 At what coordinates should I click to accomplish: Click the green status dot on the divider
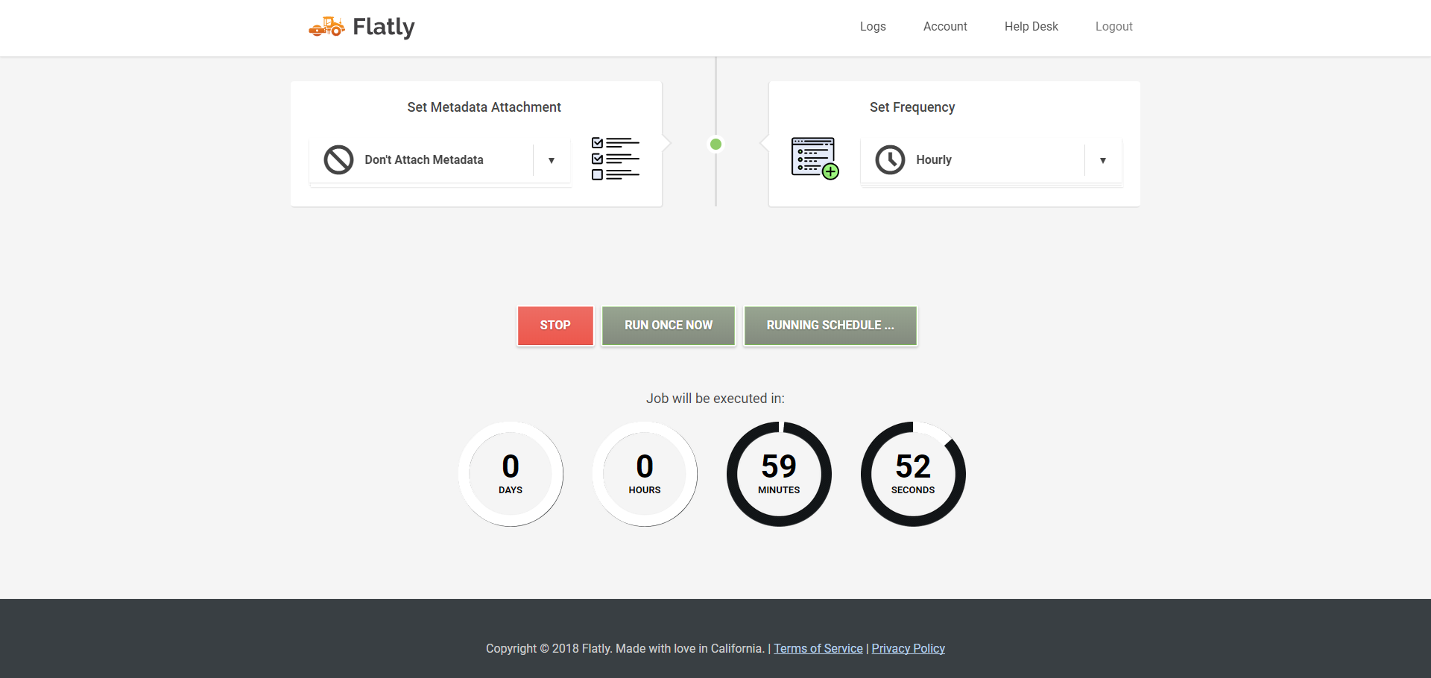click(x=715, y=145)
